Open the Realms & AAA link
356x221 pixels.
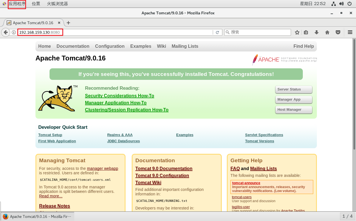[120, 135]
